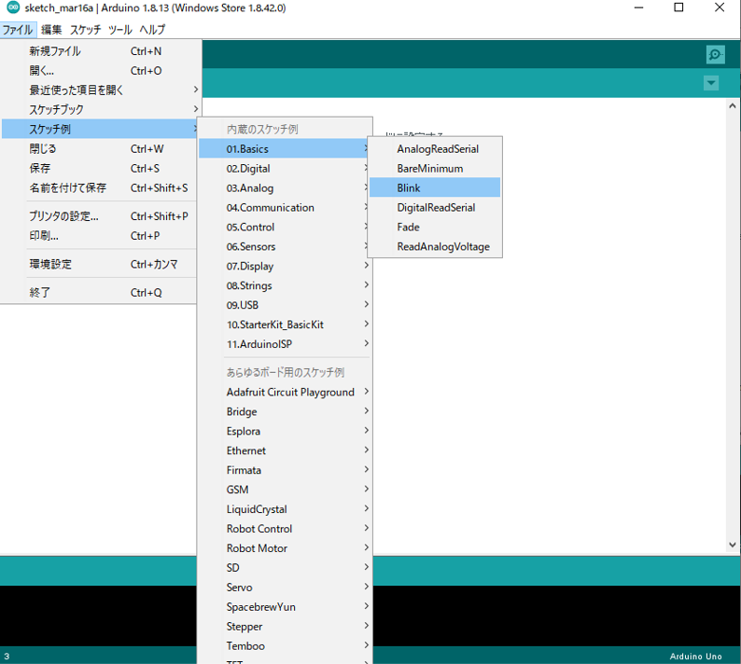Expand Robot Motor examples submenu
Screen dimensions: 741x664
pyautogui.click(x=285, y=547)
